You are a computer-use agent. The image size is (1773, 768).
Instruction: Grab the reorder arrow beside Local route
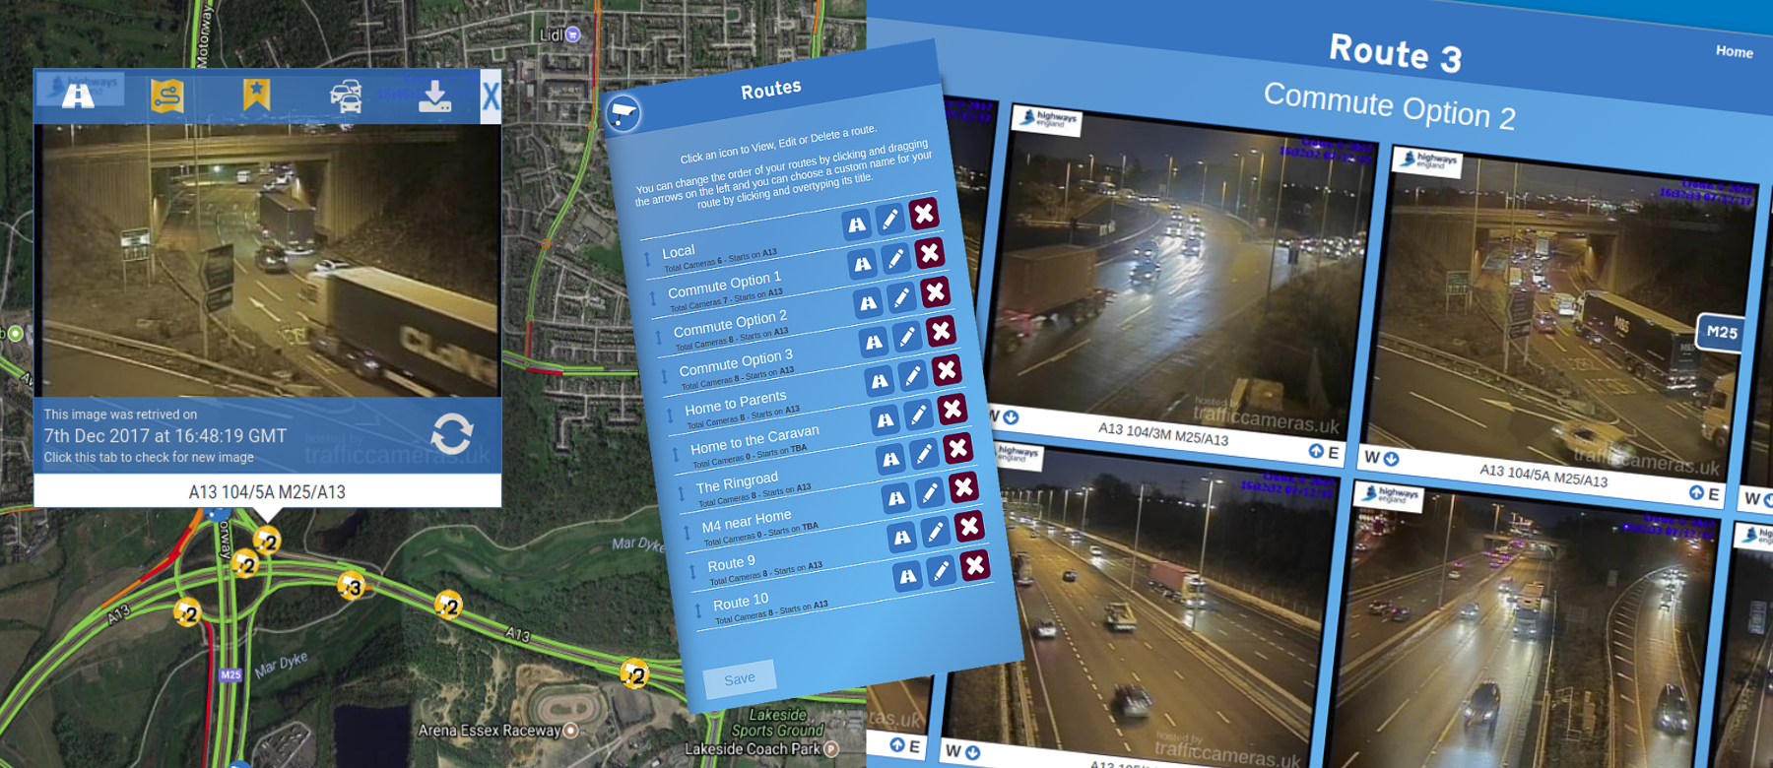(647, 259)
